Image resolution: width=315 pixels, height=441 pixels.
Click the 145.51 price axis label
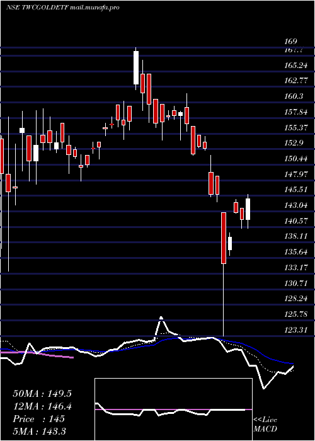pos(297,190)
